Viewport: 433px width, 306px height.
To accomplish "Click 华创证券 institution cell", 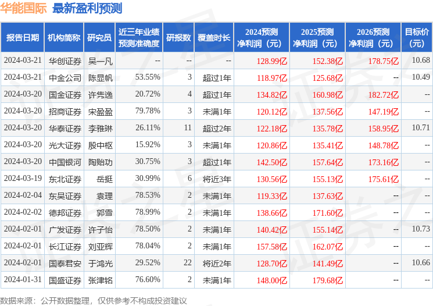I will tap(65, 61).
